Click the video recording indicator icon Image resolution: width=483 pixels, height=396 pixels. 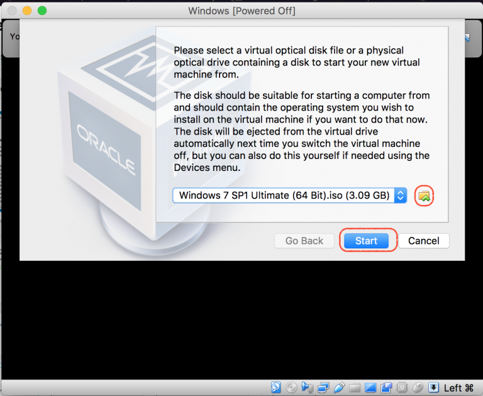[x=386, y=388]
